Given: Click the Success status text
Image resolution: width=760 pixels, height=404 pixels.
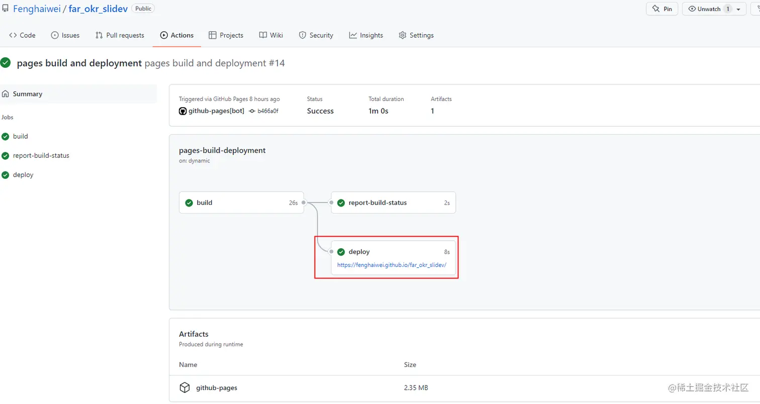Looking at the screenshot, I should point(320,111).
